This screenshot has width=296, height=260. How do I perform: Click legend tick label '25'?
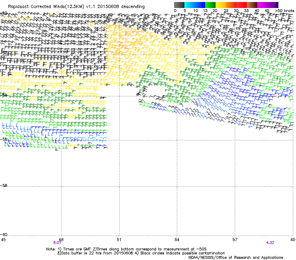226,11
